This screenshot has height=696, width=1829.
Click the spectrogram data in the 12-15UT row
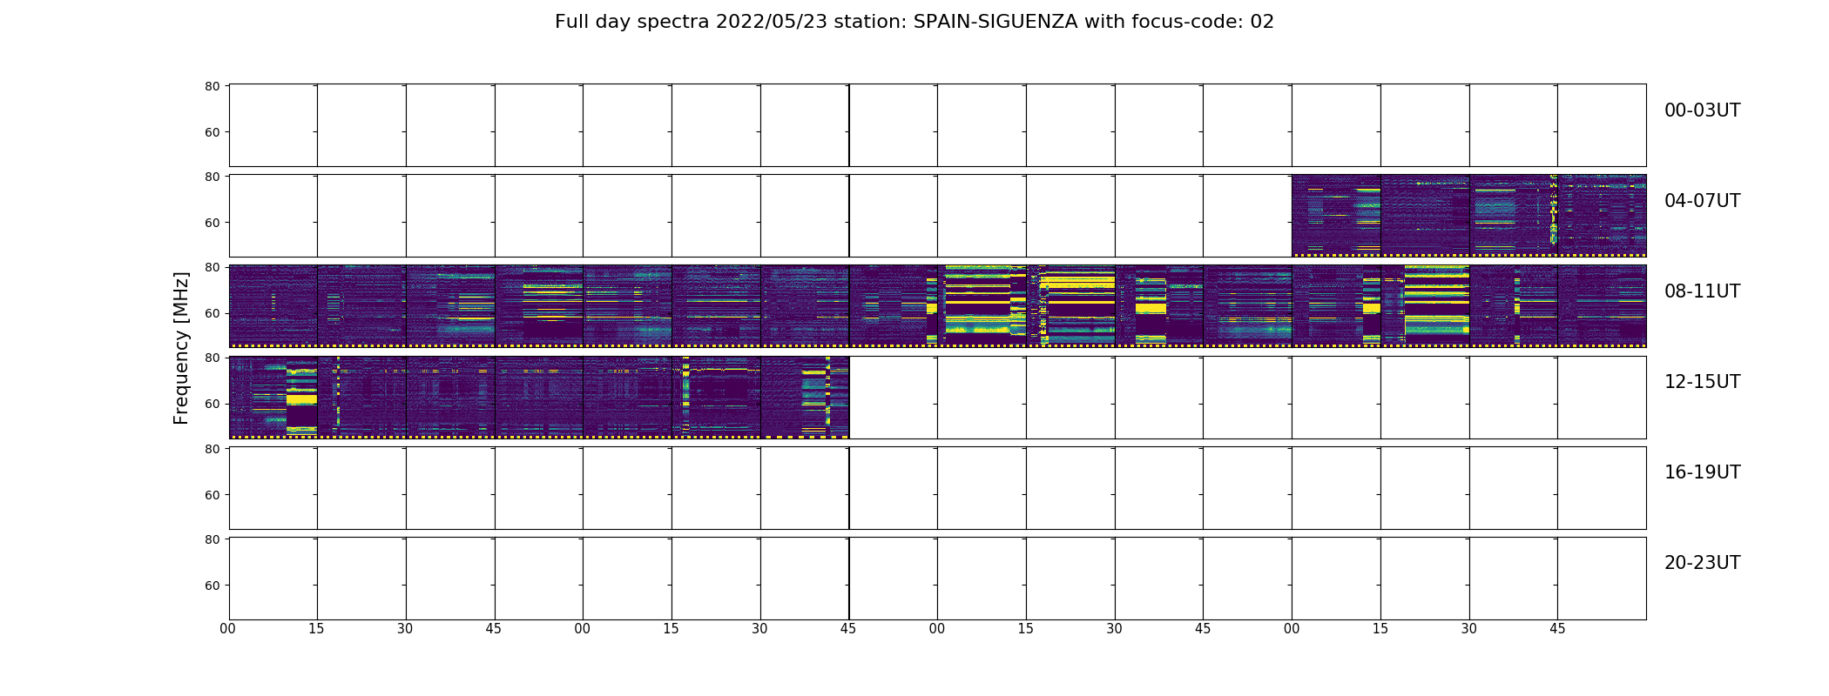click(539, 397)
